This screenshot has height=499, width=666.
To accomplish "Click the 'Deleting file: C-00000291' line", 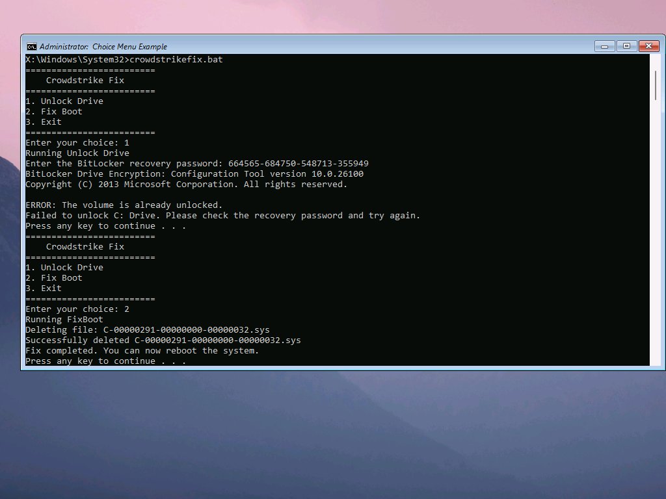I will (148, 329).
